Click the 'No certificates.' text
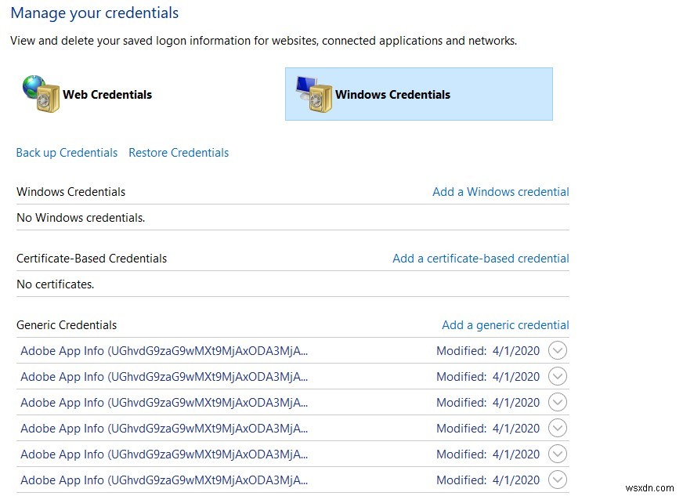683x496 pixels. 56,284
